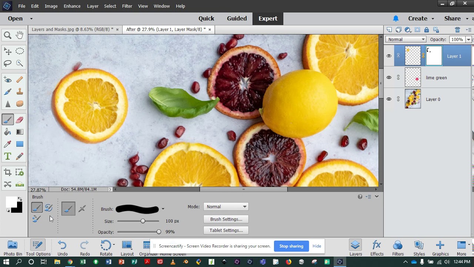This screenshot has width=474, height=267.
Task: Choose Color Replacement brush in tool options
Action: [x=36, y=219]
